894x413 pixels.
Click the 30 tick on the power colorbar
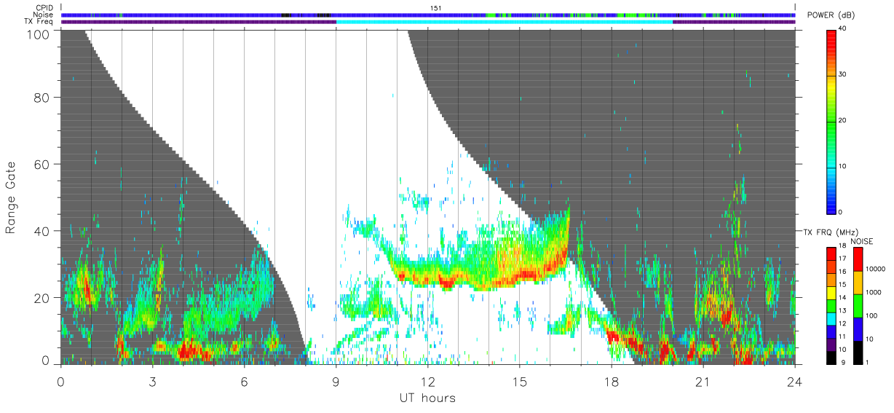click(844, 75)
